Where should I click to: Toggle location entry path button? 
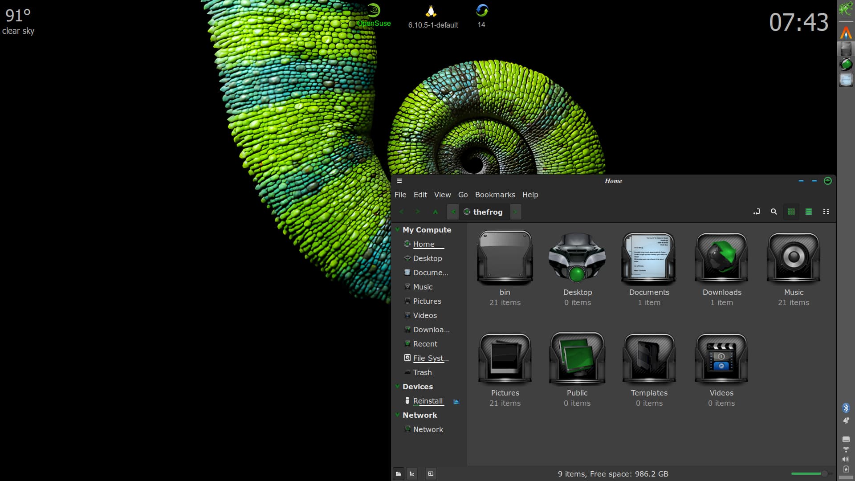point(757,212)
